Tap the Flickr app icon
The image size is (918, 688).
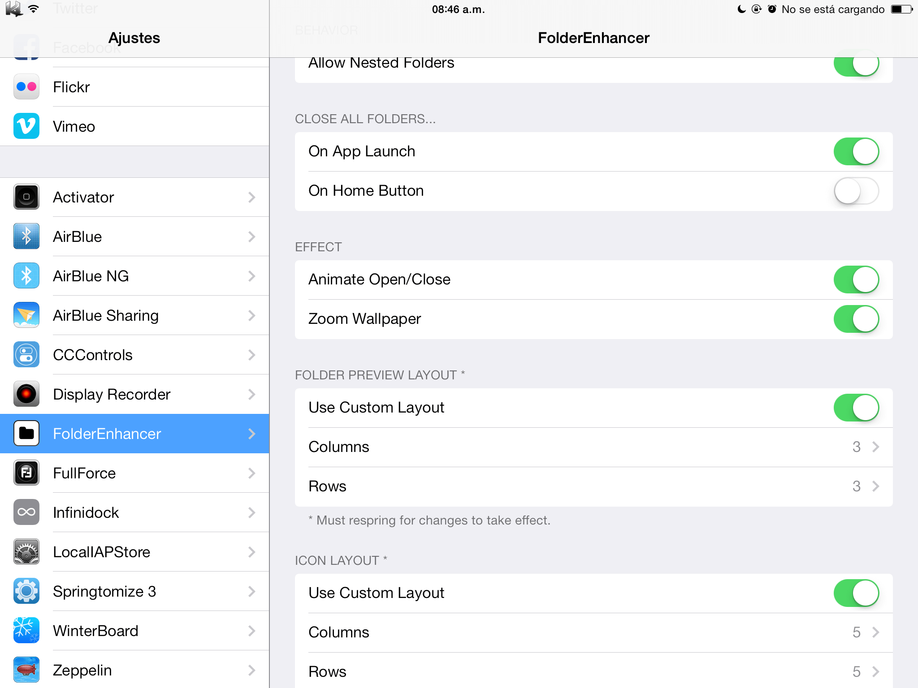click(x=26, y=87)
